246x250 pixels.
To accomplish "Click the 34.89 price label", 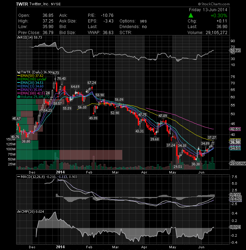I will click(x=205, y=144).
